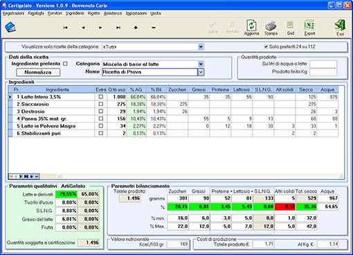
Task: Go to next record arrow
Action: 100,28
